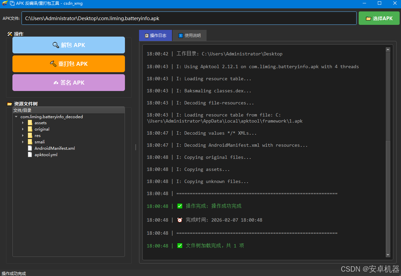
Task: Click the tools icon beside 操作 heading
Action: pyautogui.click(x=10, y=34)
